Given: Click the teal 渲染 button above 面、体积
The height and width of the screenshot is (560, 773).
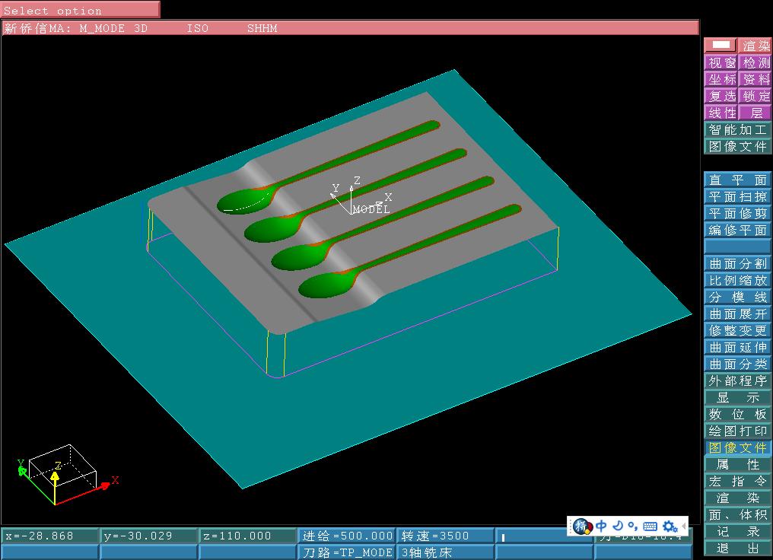Looking at the screenshot, I should (737, 498).
